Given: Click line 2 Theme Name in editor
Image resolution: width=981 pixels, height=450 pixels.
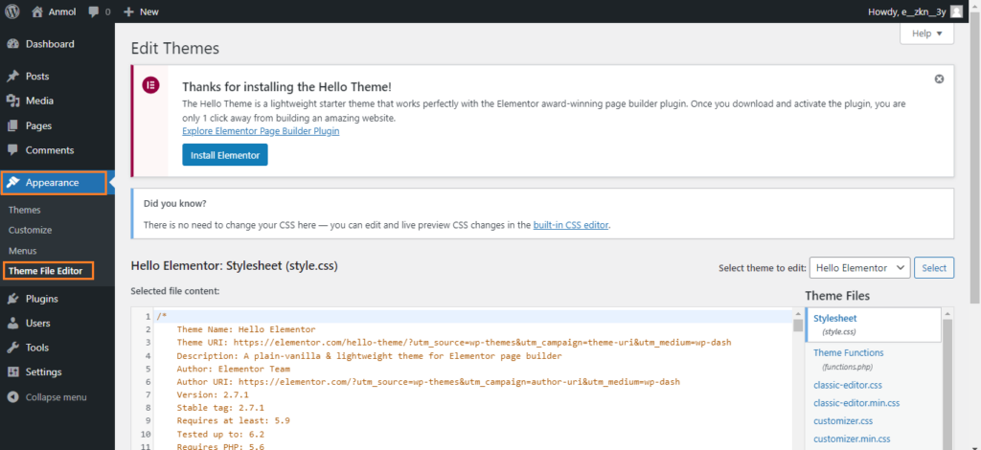Looking at the screenshot, I should (x=246, y=329).
